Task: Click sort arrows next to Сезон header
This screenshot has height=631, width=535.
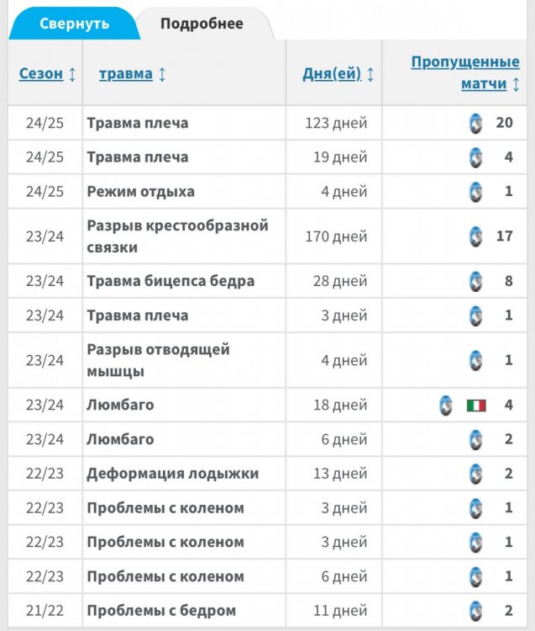Action: point(72,74)
